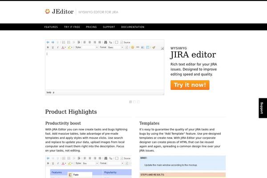Click the Try it now! button
The width and height of the screenshot is (267, 178).
[190, 85]
